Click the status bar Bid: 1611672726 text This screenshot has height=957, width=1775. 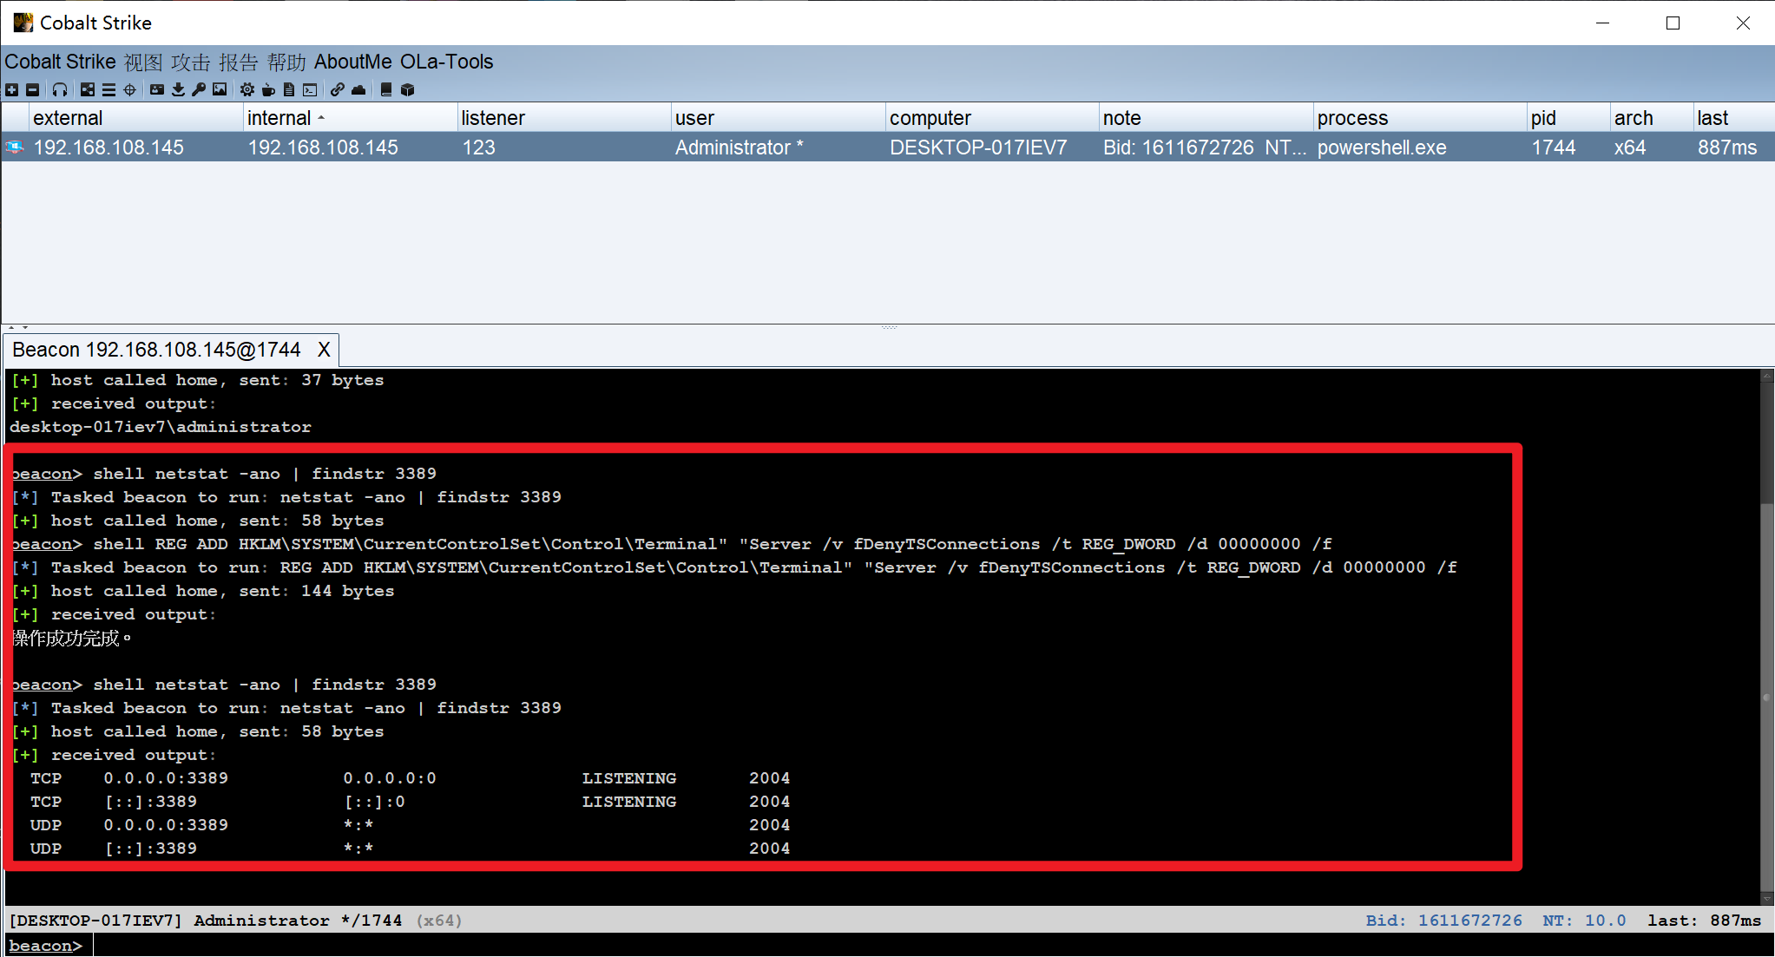click(x=1444, y=921)
